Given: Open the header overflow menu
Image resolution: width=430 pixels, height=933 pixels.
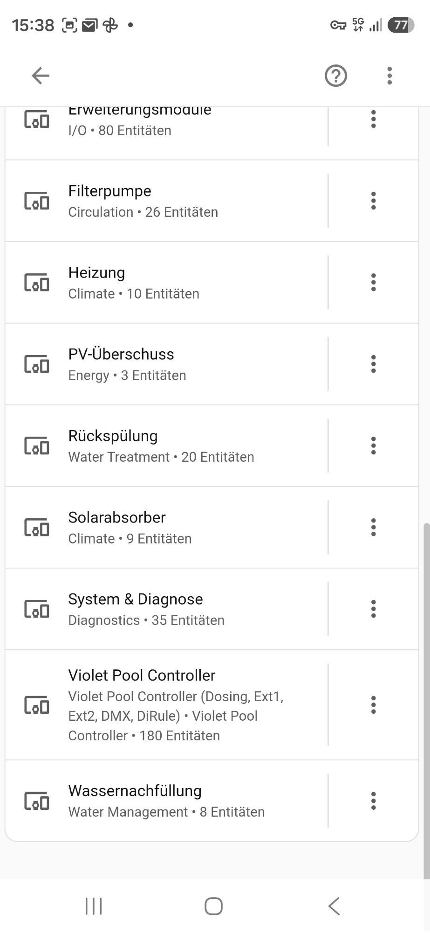Looking at the screenshot, I should point(389,76).
